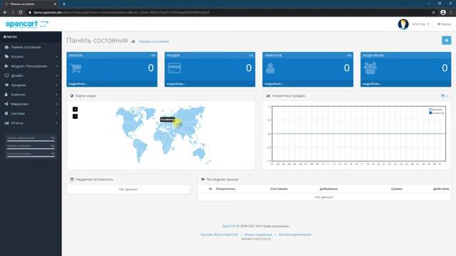Screen dimensions: 456x256
Task: Click the Каталог tags icon
Action: point(6,57)
